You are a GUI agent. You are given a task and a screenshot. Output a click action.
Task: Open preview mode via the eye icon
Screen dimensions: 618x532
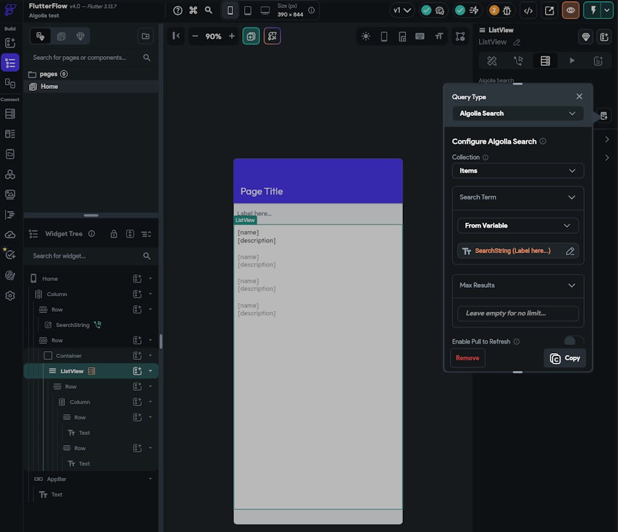(x=569, y=10)
